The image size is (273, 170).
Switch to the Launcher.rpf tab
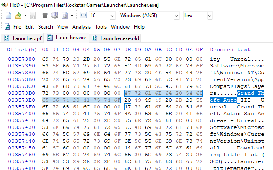23,38
